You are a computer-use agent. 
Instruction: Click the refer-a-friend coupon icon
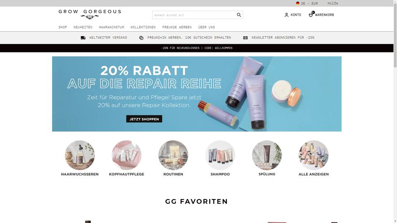pos(141,38)
